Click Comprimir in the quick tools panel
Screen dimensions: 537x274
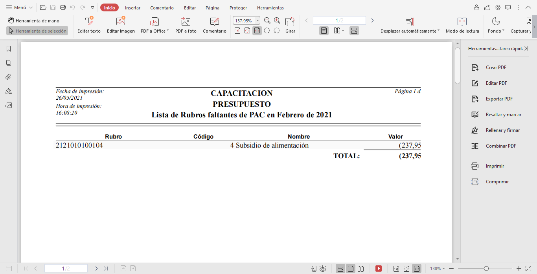[x=497, y=182]
